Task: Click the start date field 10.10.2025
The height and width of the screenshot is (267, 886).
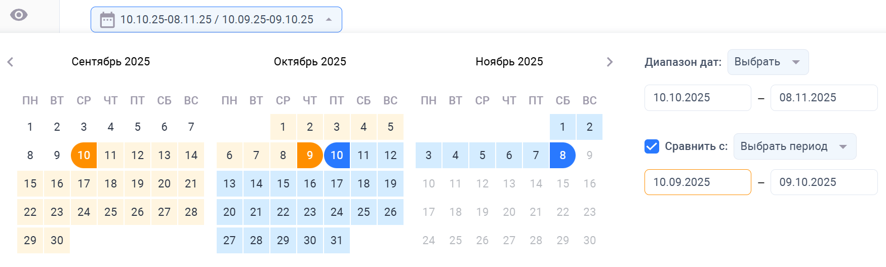Action: (697, 98)
